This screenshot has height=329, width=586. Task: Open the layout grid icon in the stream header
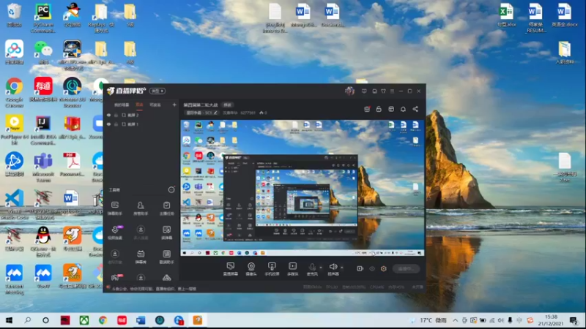(391, 109)
